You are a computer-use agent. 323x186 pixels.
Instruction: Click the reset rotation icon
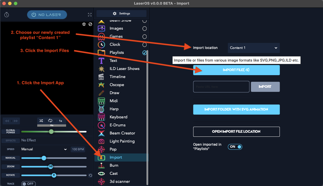coord(90,175)
